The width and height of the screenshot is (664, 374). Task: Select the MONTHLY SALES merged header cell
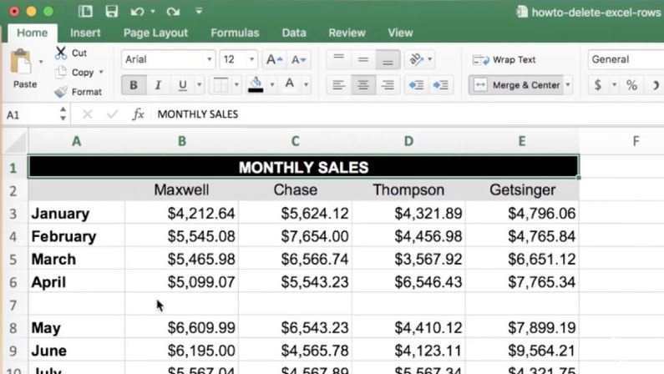coord(302,167)
